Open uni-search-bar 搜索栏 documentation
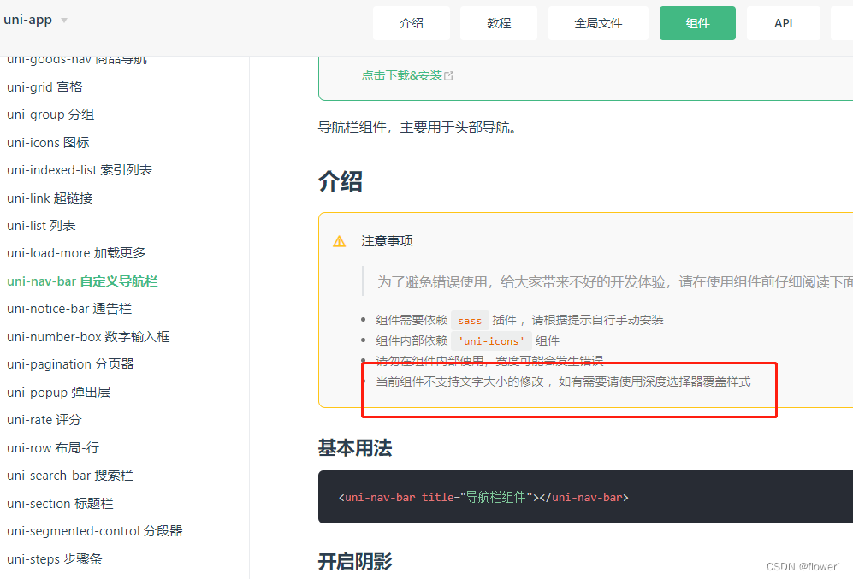The image size is (853, 579). point(70,475)
